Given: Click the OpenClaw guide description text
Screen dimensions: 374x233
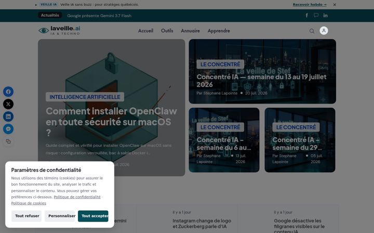Looking at the screenshot, I should tap(109, 149).
